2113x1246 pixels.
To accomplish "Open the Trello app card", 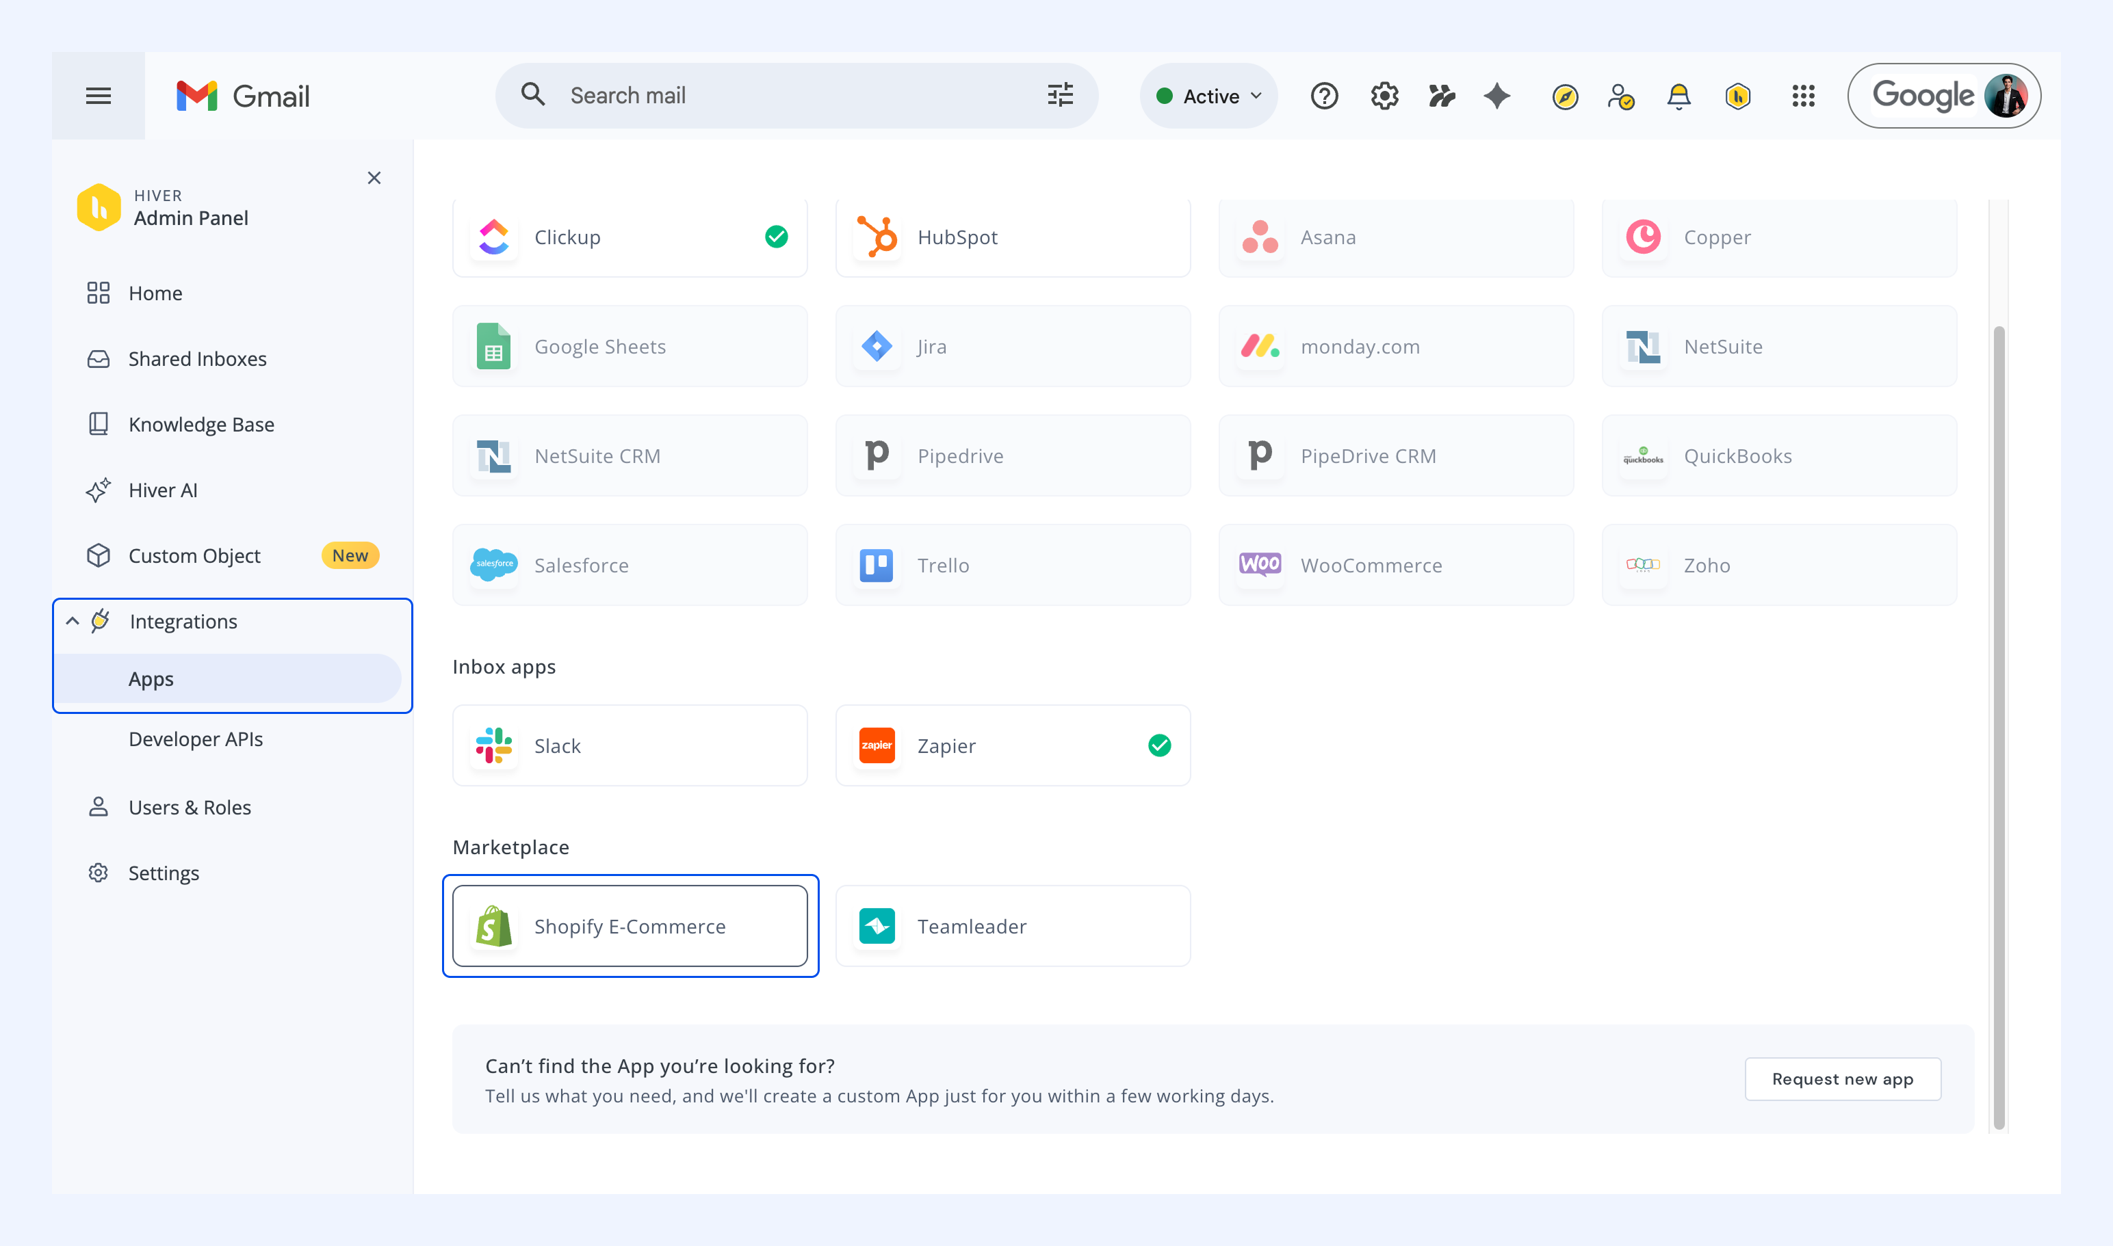I will 1013,565.
